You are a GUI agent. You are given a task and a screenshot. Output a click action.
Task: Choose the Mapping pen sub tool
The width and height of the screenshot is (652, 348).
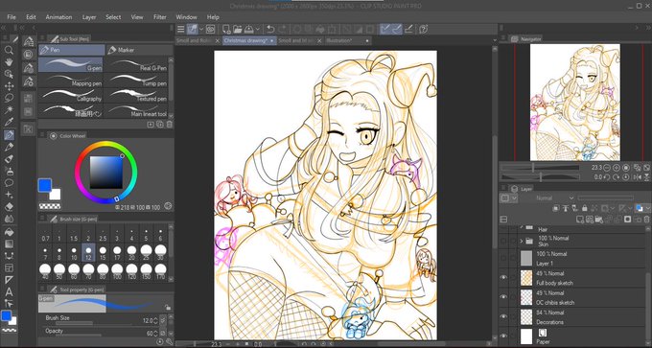point(71,80)
